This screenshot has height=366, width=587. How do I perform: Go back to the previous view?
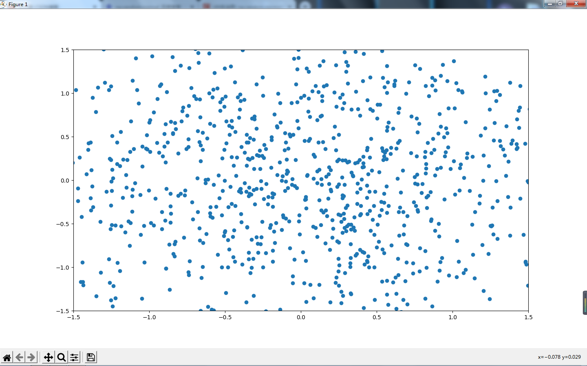pyautogui.click(x=19, y=357)
